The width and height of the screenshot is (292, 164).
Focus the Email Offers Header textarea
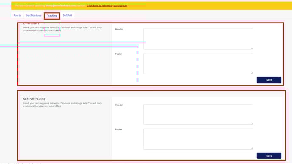[x=198, y=39]
